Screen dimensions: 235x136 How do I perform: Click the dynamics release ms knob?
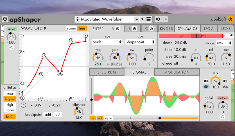click(x=211, y=58)
